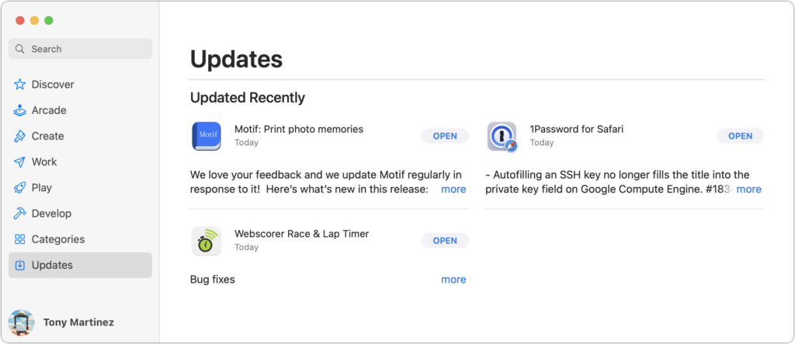
Task: Open 1Password for Safari via OPEN button
Action: click(x=740, y=136)
